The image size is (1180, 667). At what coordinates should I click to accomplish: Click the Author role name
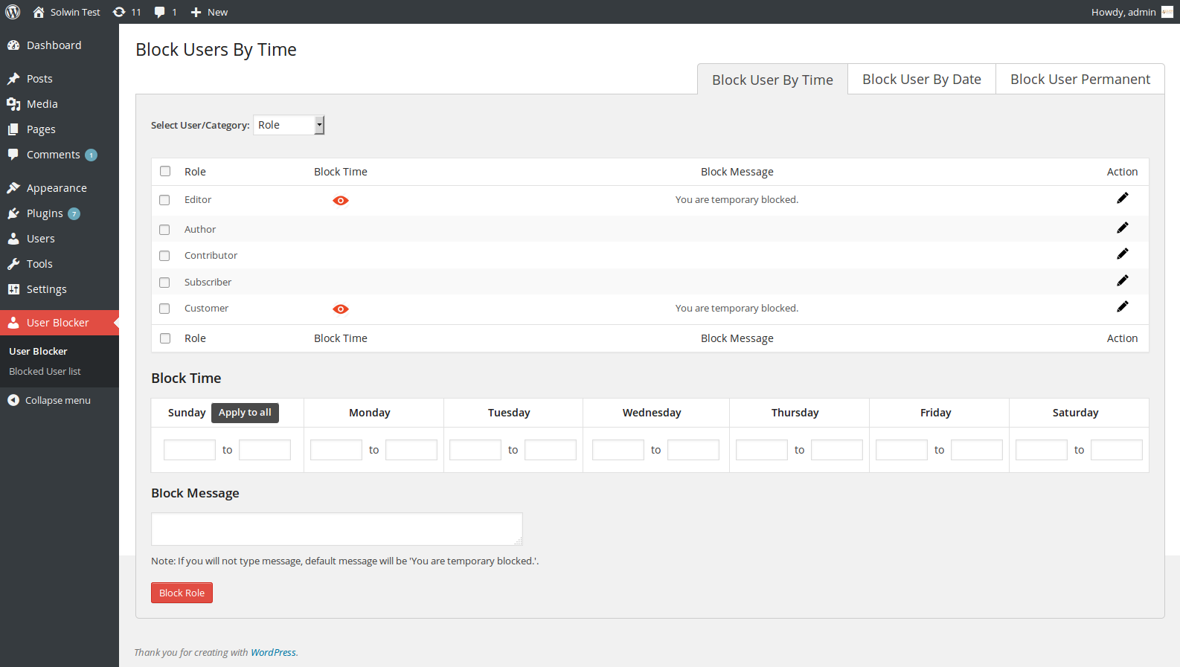(x=200, y=229)
